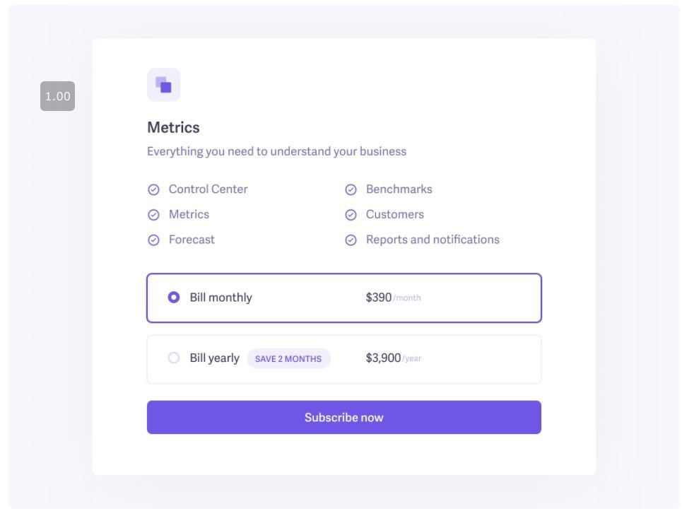Click the Customers feature label
This screenshot has width=682, height=511.
394,214
